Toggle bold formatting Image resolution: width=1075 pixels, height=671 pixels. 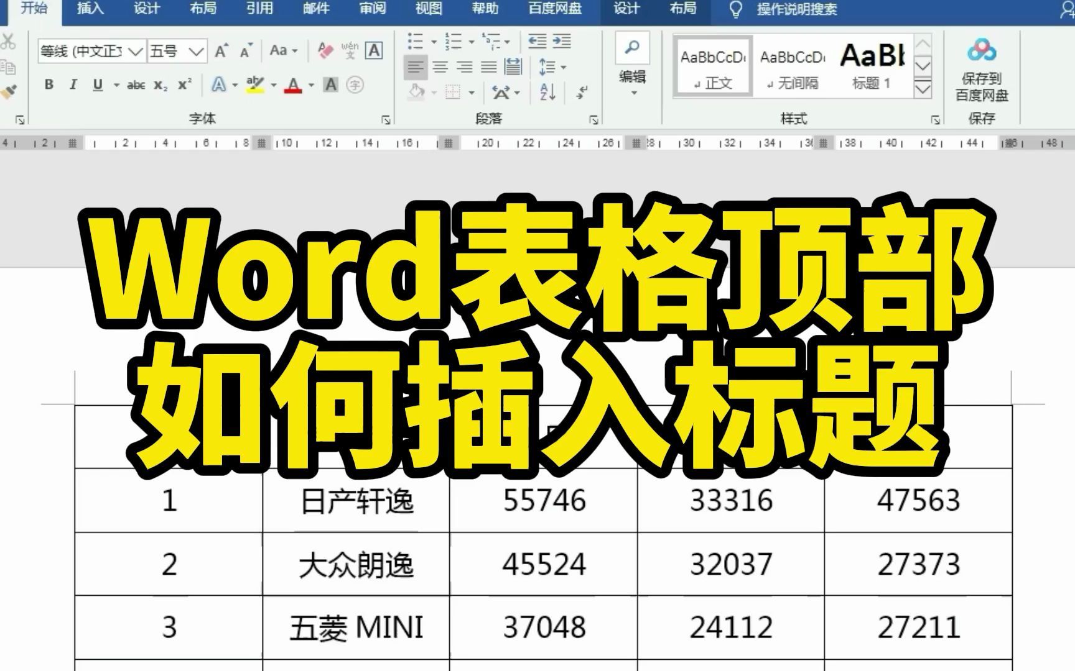click(x=49, y=84)
